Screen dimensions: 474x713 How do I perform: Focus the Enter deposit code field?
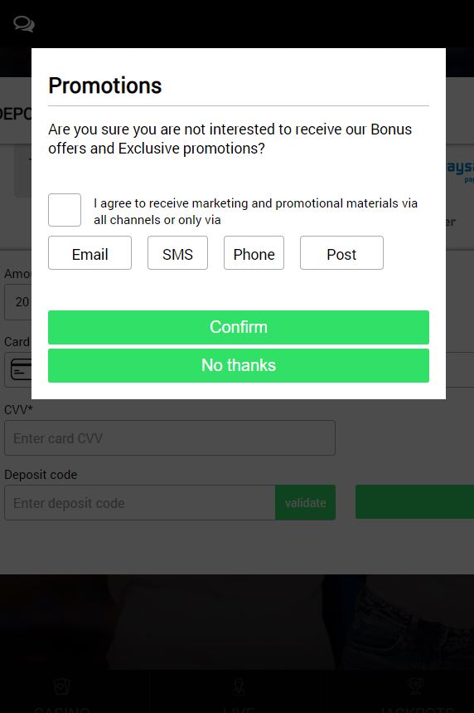click(140, 502)
